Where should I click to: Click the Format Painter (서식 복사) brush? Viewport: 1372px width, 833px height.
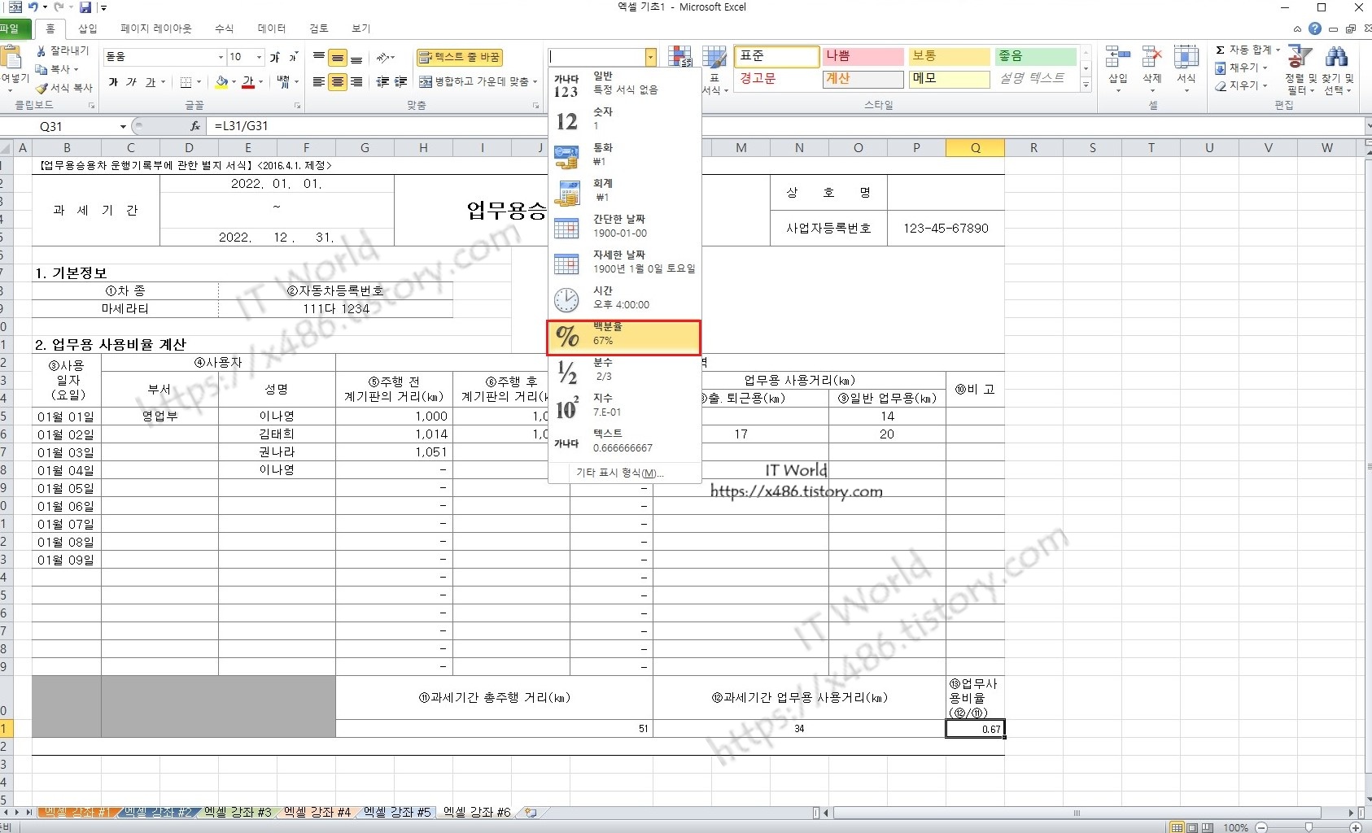coord(42,87)
